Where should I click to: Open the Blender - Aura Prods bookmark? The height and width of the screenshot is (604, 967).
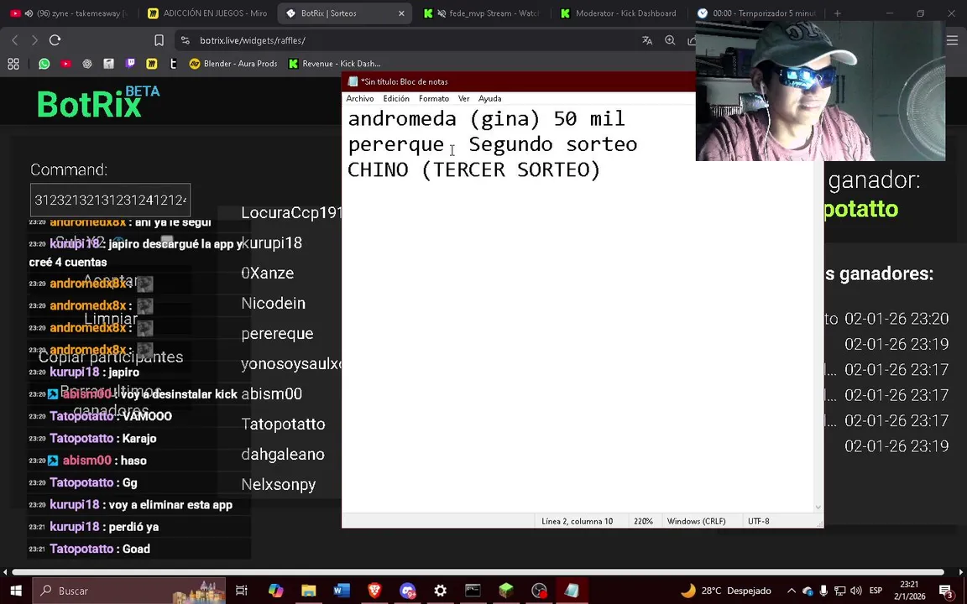[233, 64]
